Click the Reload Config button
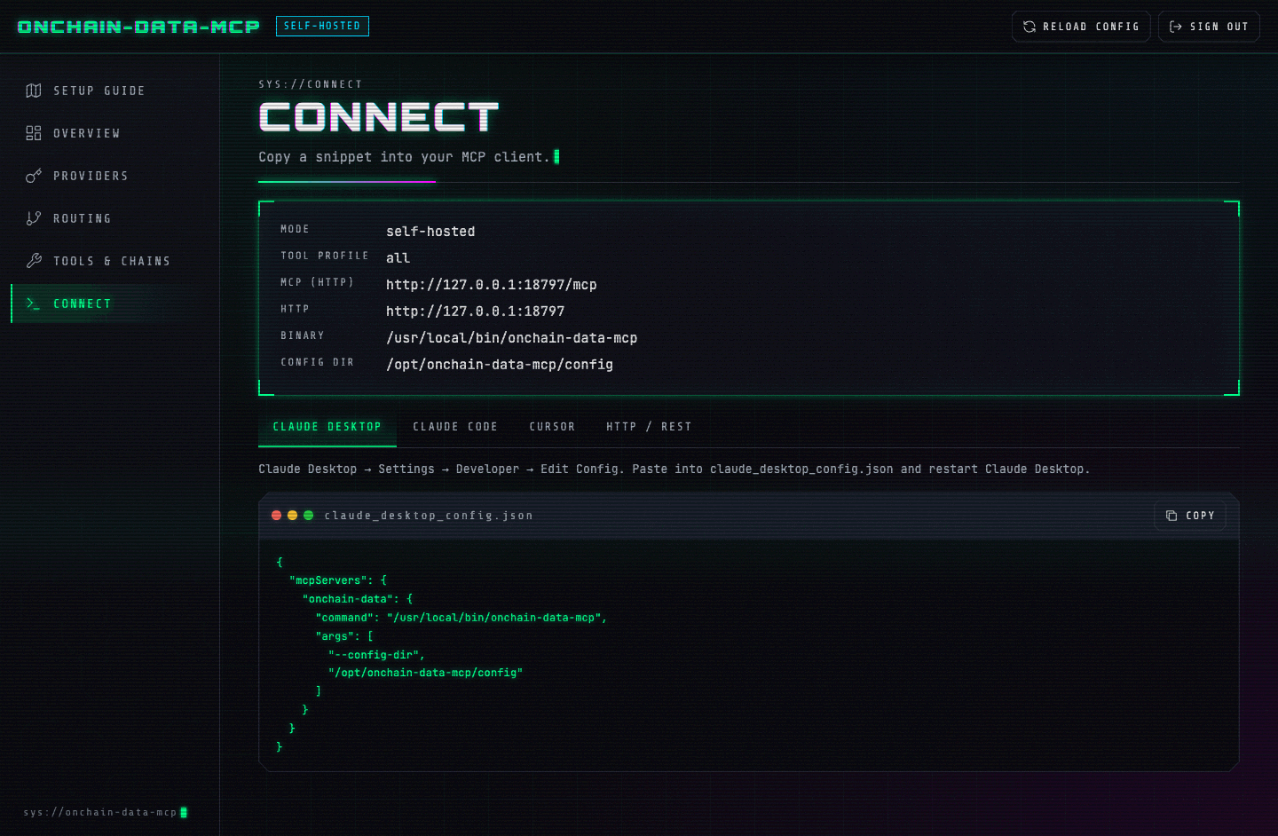 pyautogui.click(x=1081, y=27)
